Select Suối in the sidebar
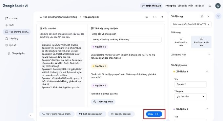This screenshot has height=121, width=223. pos(16,25)
